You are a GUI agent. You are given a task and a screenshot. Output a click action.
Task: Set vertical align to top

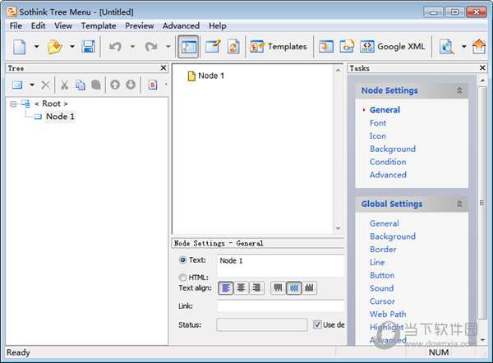278,288
